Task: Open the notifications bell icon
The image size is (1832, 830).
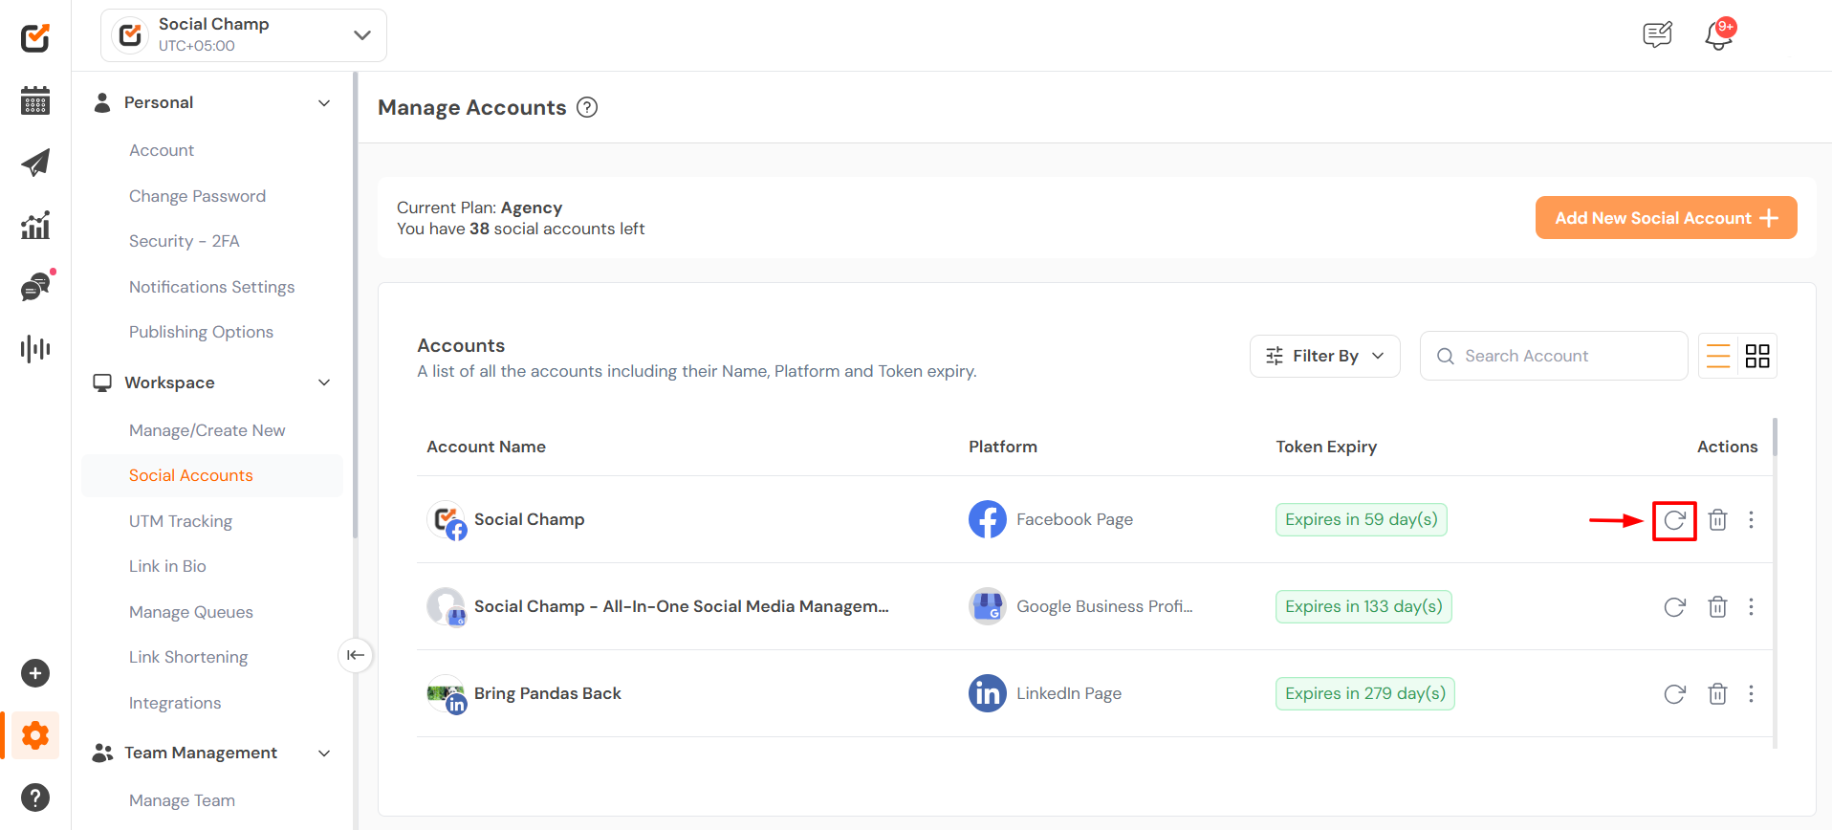Action: tap(1719, 35)
